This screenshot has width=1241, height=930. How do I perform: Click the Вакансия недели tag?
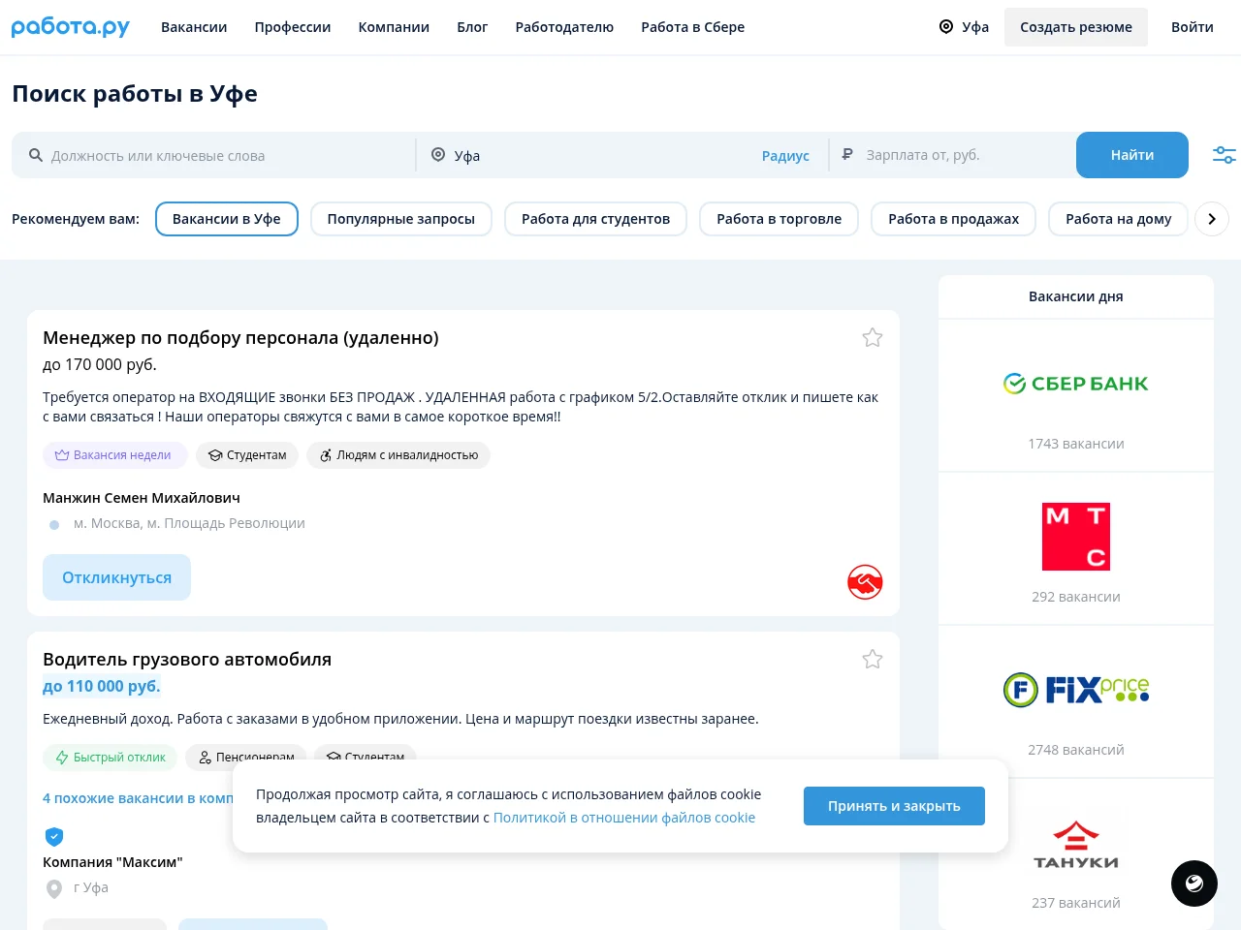point(113,455)
